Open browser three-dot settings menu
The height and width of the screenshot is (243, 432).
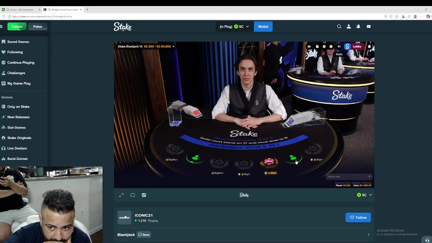tap(422, 17)
